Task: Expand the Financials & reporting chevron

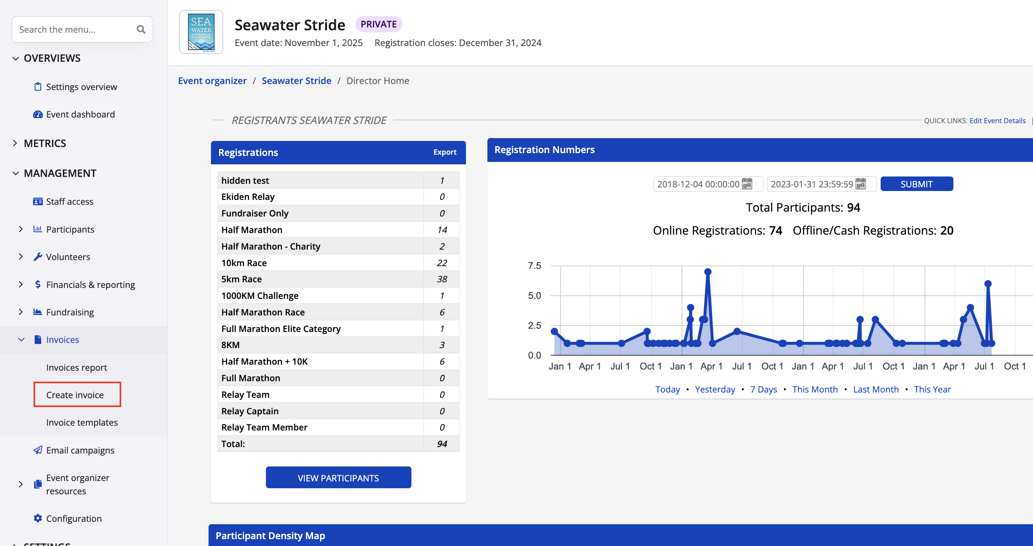Action: click(21, 285)
